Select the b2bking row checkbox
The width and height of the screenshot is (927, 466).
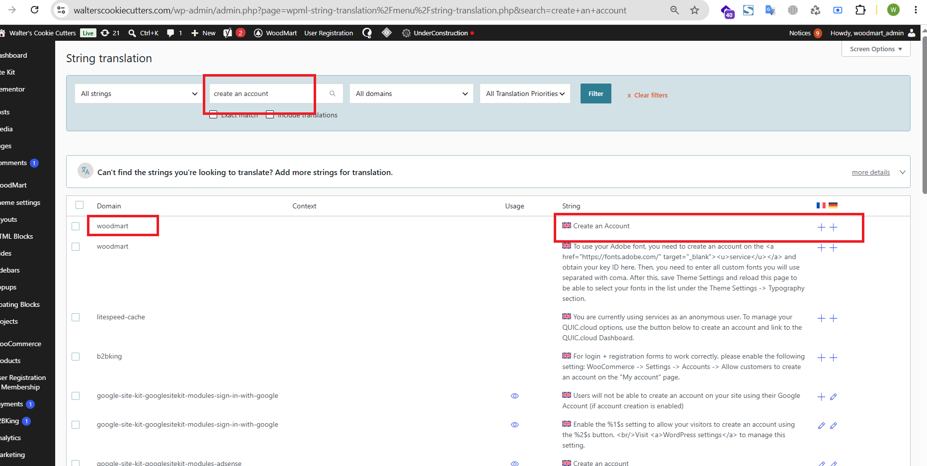(76, 357)
